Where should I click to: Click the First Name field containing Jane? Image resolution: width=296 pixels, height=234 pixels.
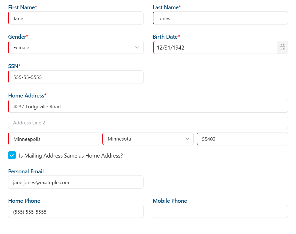pyautogui.click(x=76, y=18)
